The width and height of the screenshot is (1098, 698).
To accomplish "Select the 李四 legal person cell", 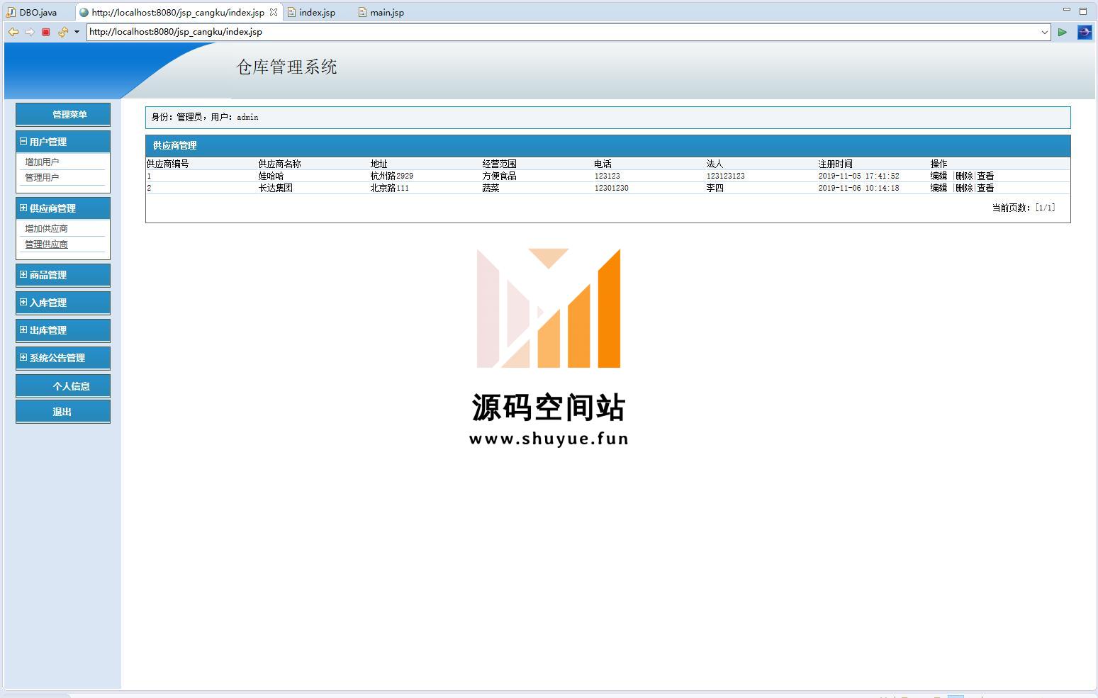I will point(715,188).
